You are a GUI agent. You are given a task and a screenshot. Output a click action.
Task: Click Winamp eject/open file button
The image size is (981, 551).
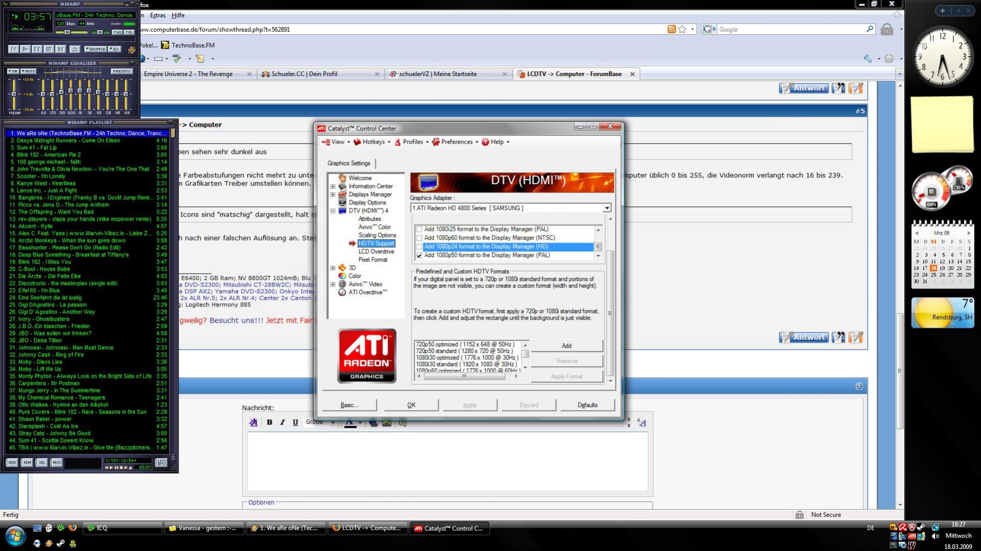tap(75, 49)
